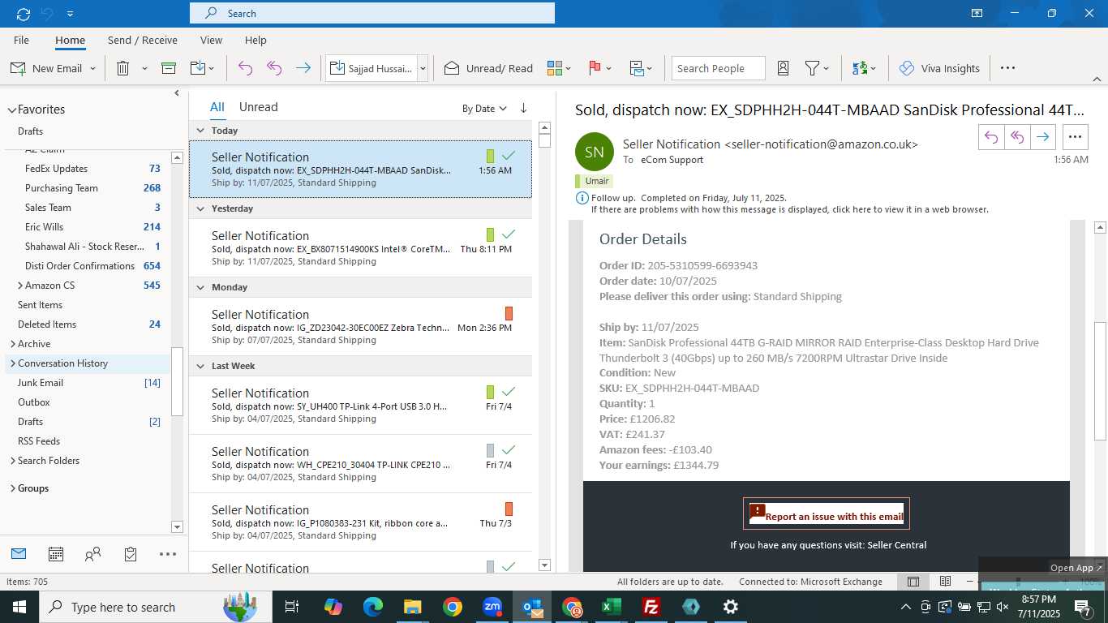
Task: Toggle the completed checkmark on SY_UH400 email
Action: coord(509,392)
